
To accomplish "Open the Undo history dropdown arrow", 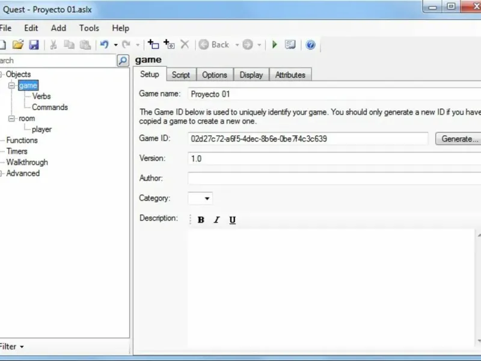I will [115, 45].
